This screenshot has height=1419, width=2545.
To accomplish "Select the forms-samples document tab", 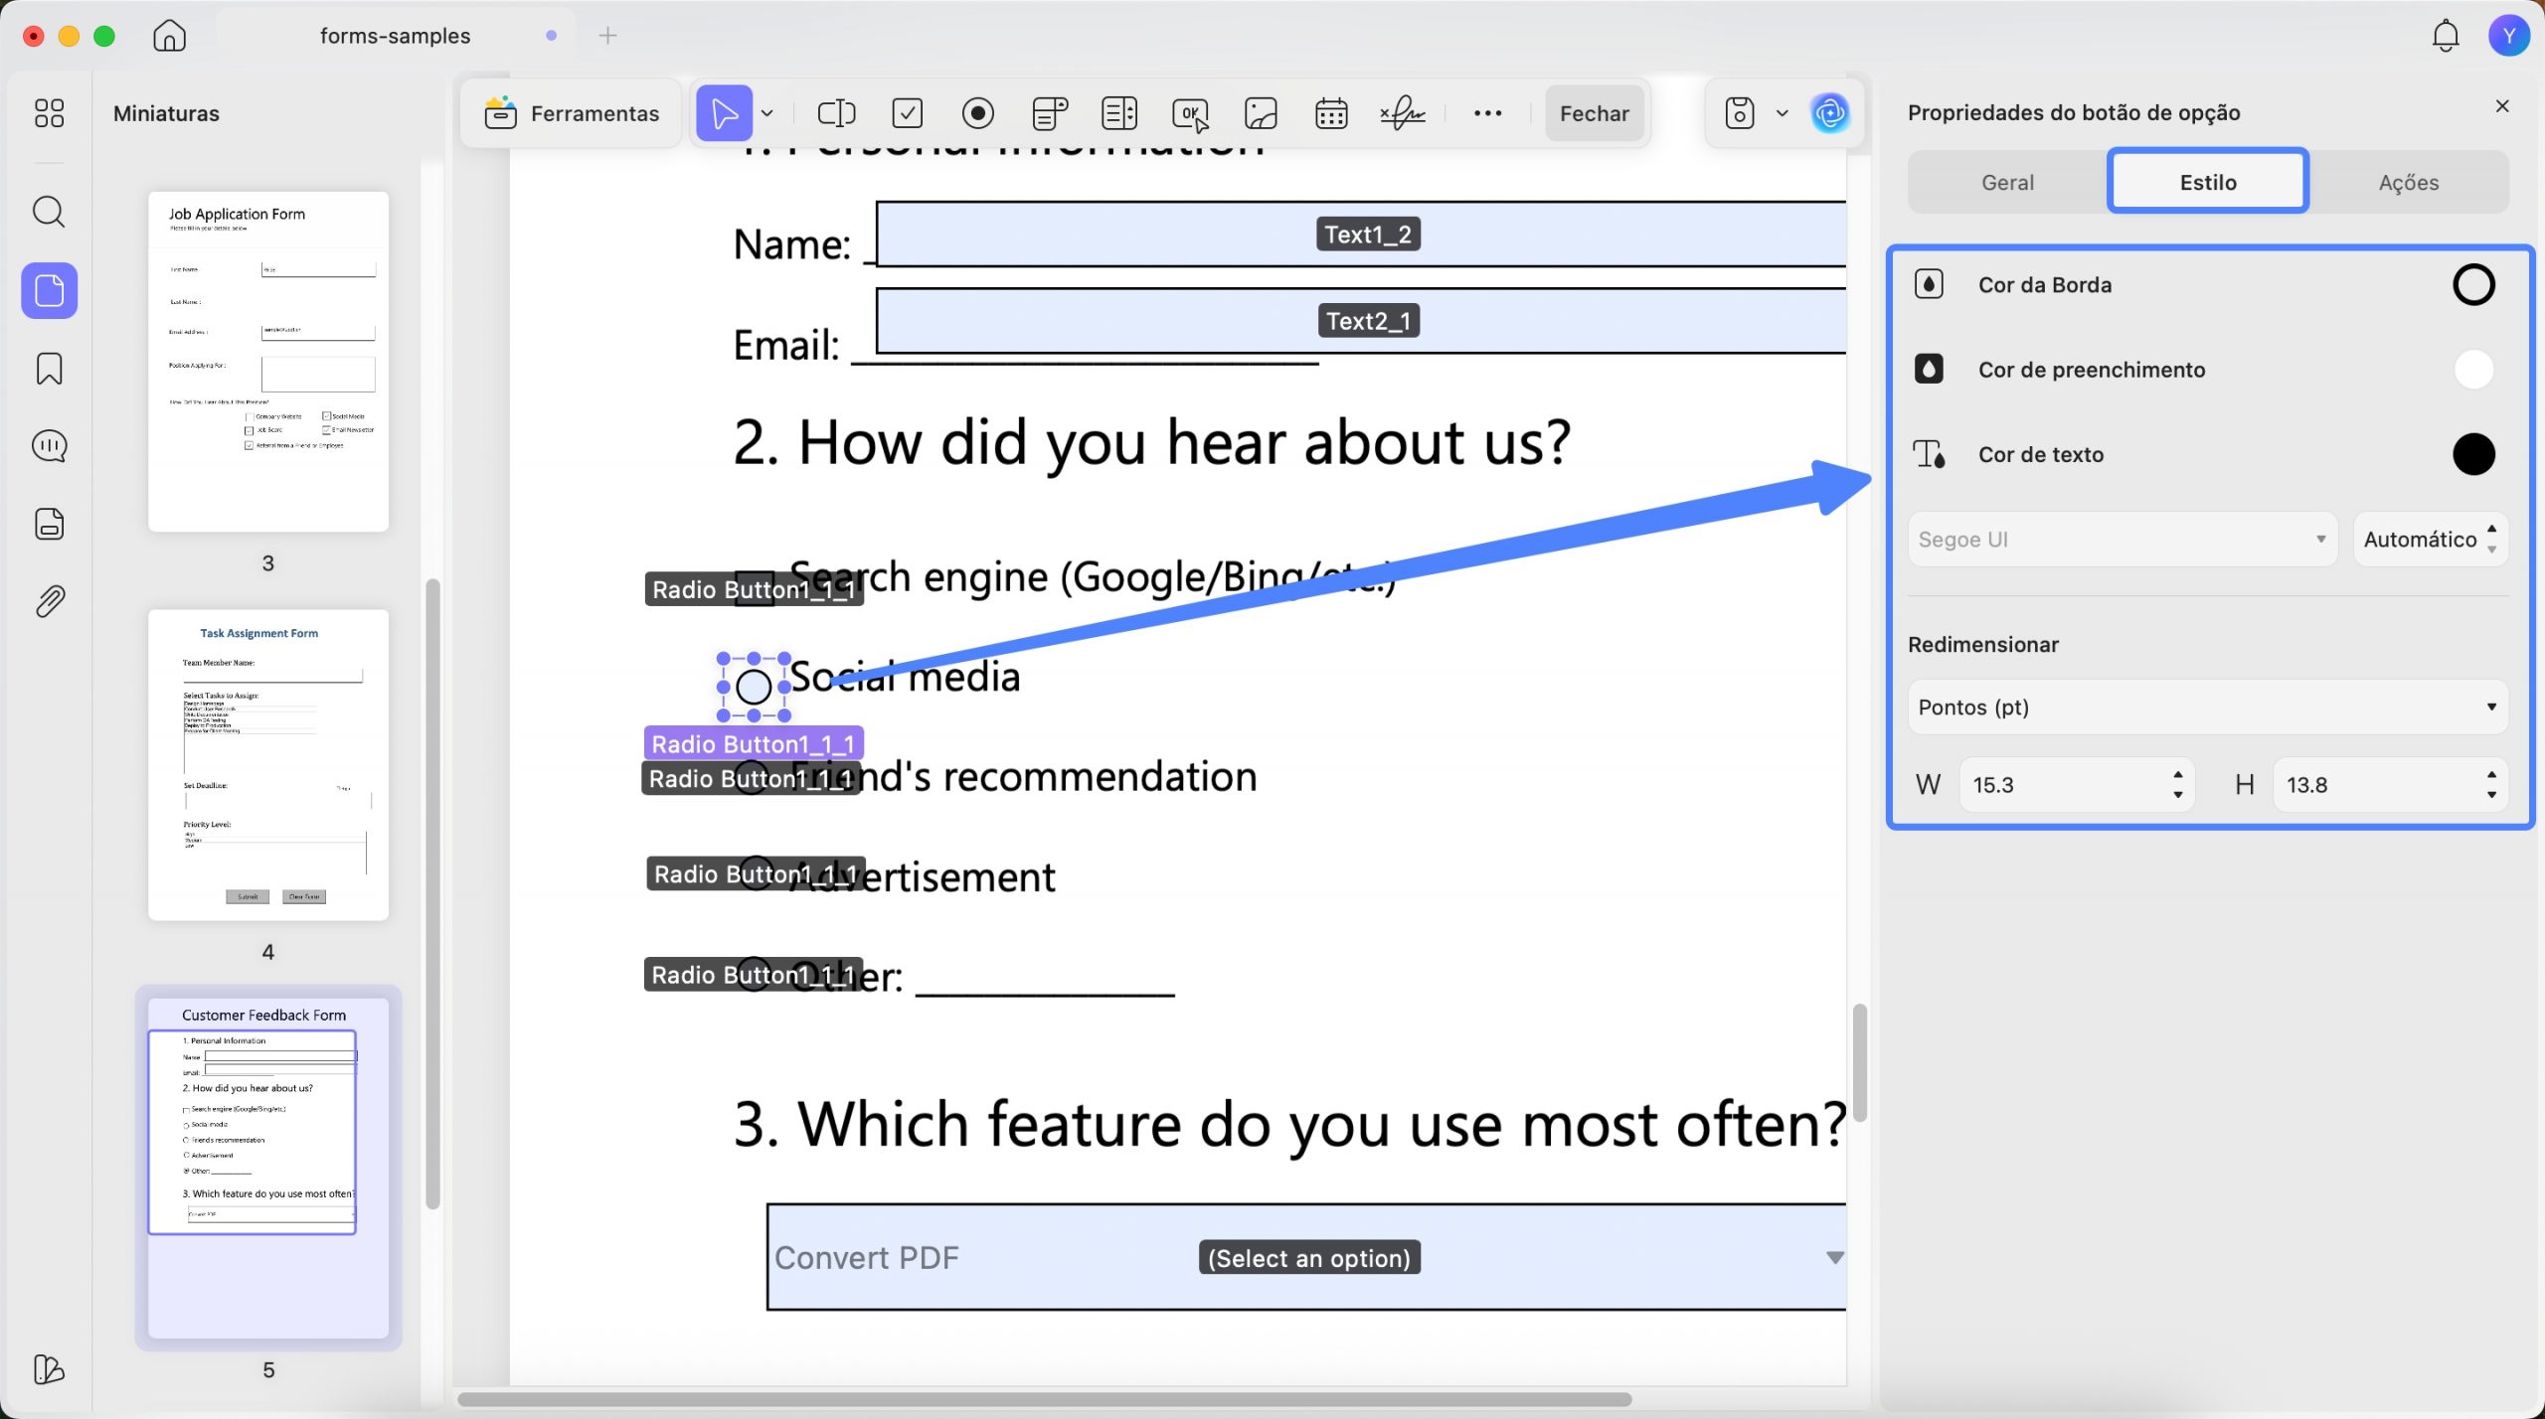I will pyautogui.click(x=395, y=36).
